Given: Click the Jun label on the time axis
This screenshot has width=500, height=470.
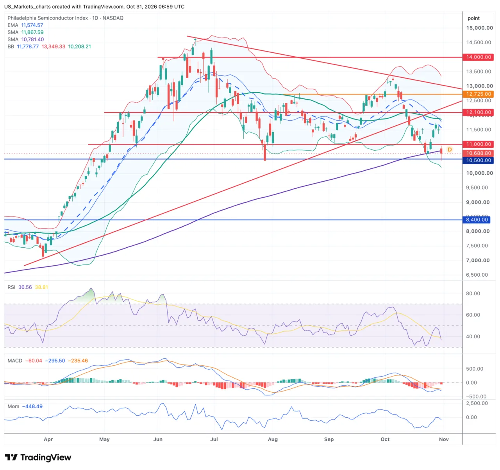Looking at the screenshot, I should [x=158, y=440].
